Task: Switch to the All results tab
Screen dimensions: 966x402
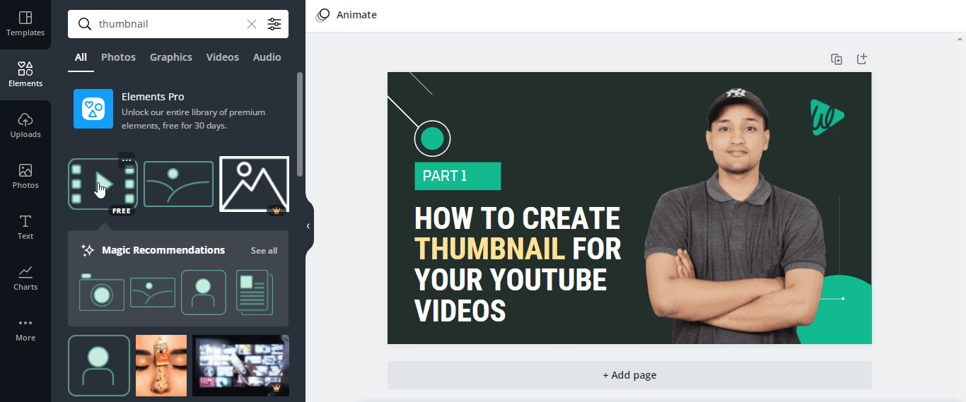Action: (x=81, y=57)
